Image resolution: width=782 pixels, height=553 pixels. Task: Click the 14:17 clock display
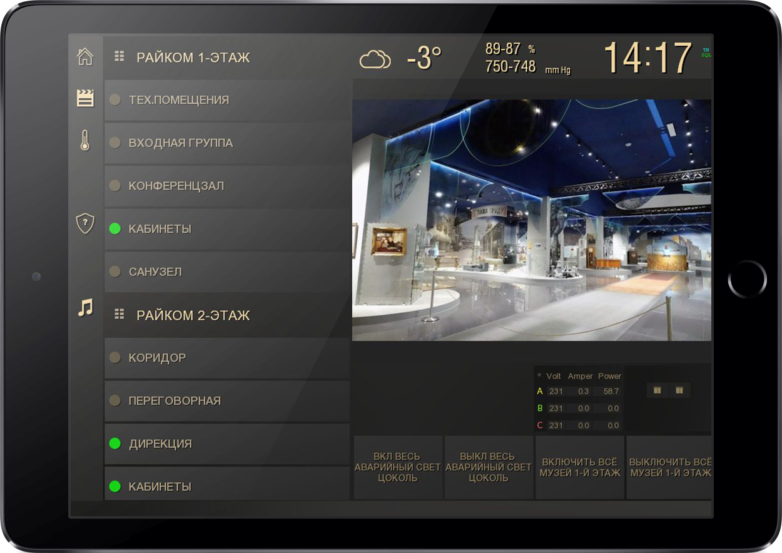point(647,58)
